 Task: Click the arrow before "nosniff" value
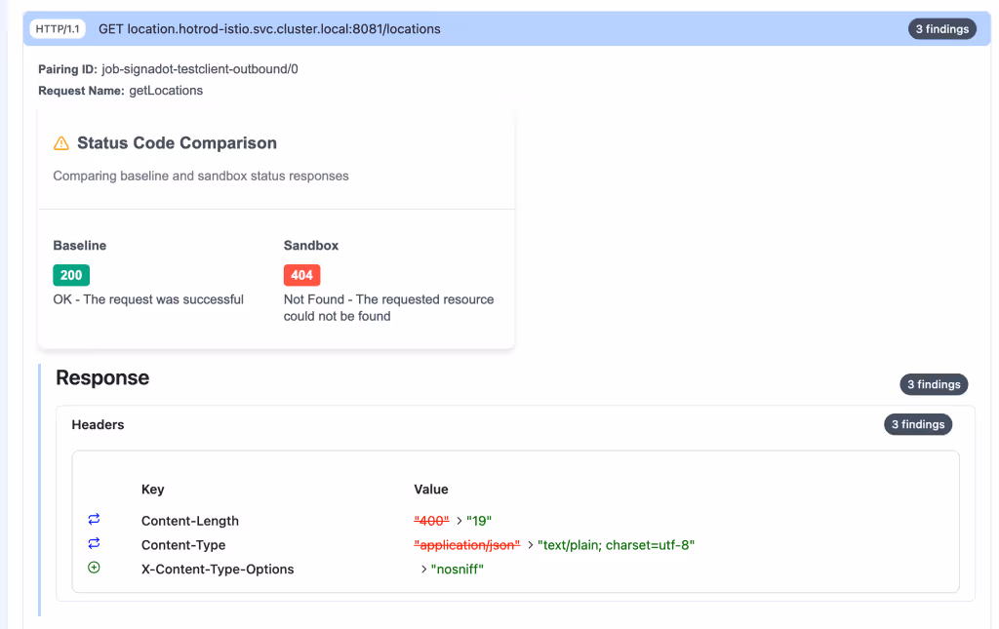click(x=423, y=570)
